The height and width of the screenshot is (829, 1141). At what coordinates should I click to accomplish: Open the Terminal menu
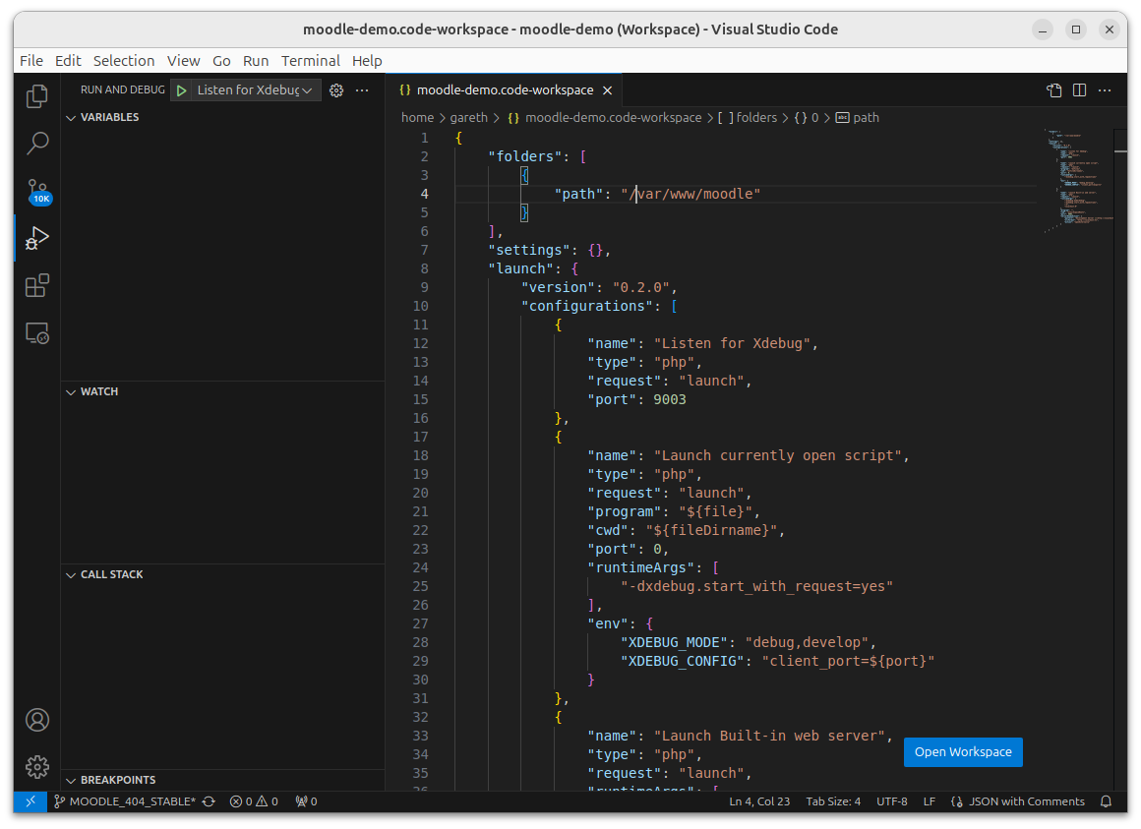click(311, 60)
